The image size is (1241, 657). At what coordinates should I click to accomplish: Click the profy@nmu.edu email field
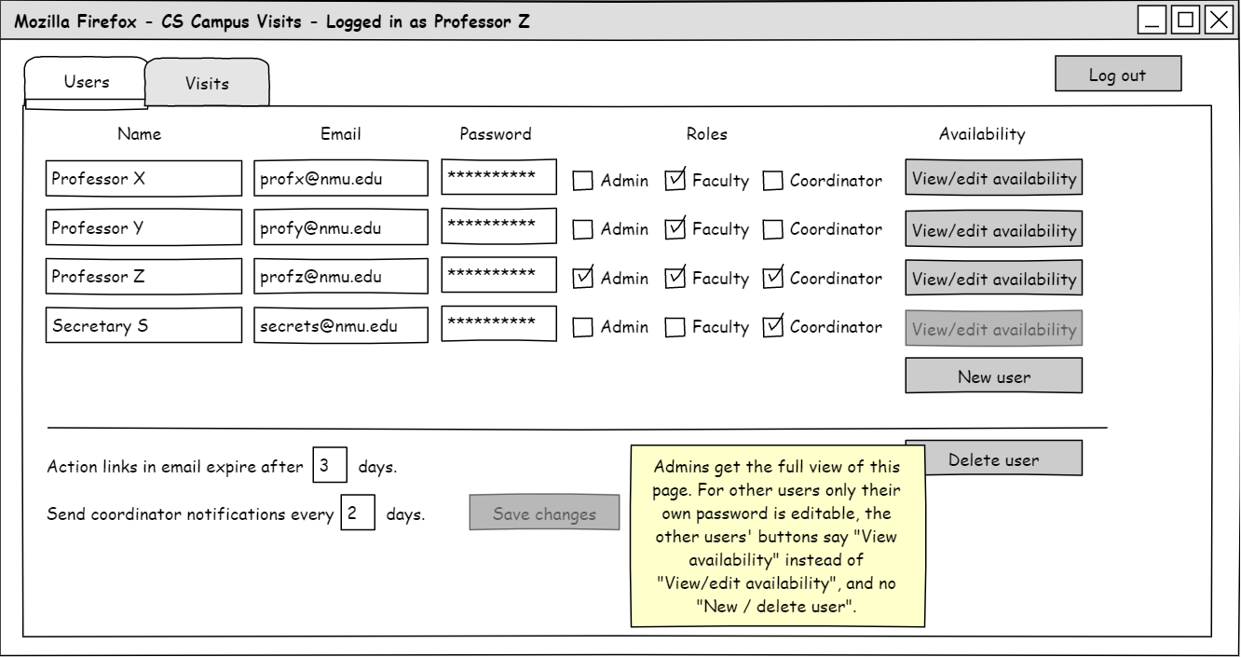click(340, 227)
